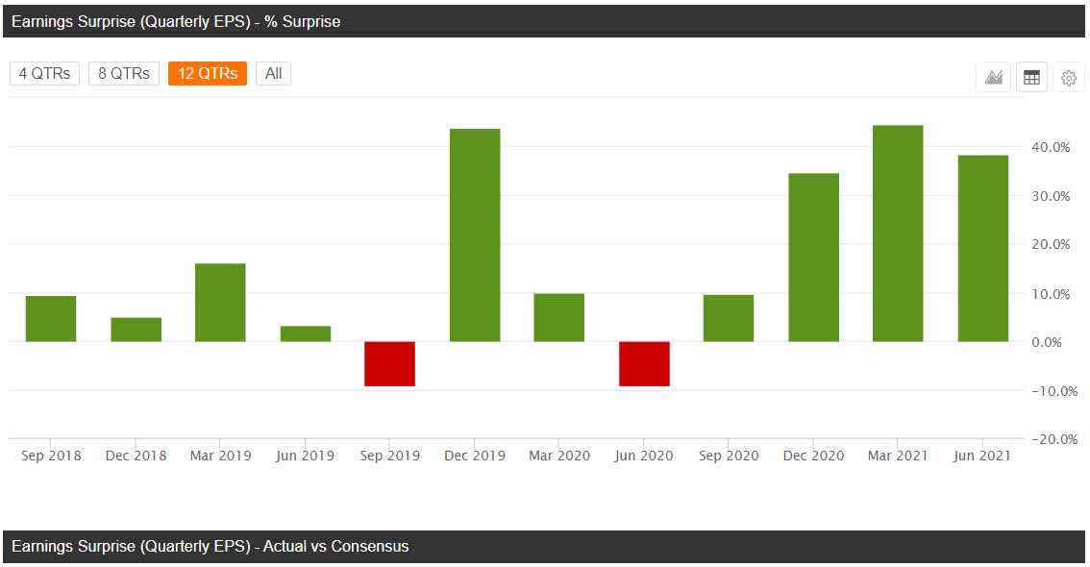Enable the 8 QTRs view
This screenshot has height=567, width=1090.
point(125,73)
